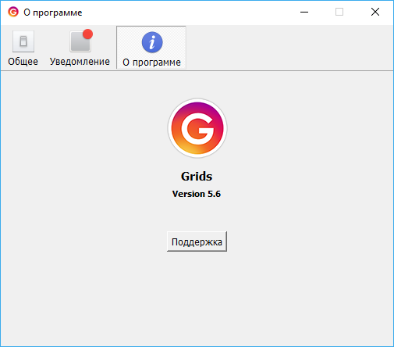The image size is (394, 347).
Task: Click the Grids app name text
Action: (197, 177)
